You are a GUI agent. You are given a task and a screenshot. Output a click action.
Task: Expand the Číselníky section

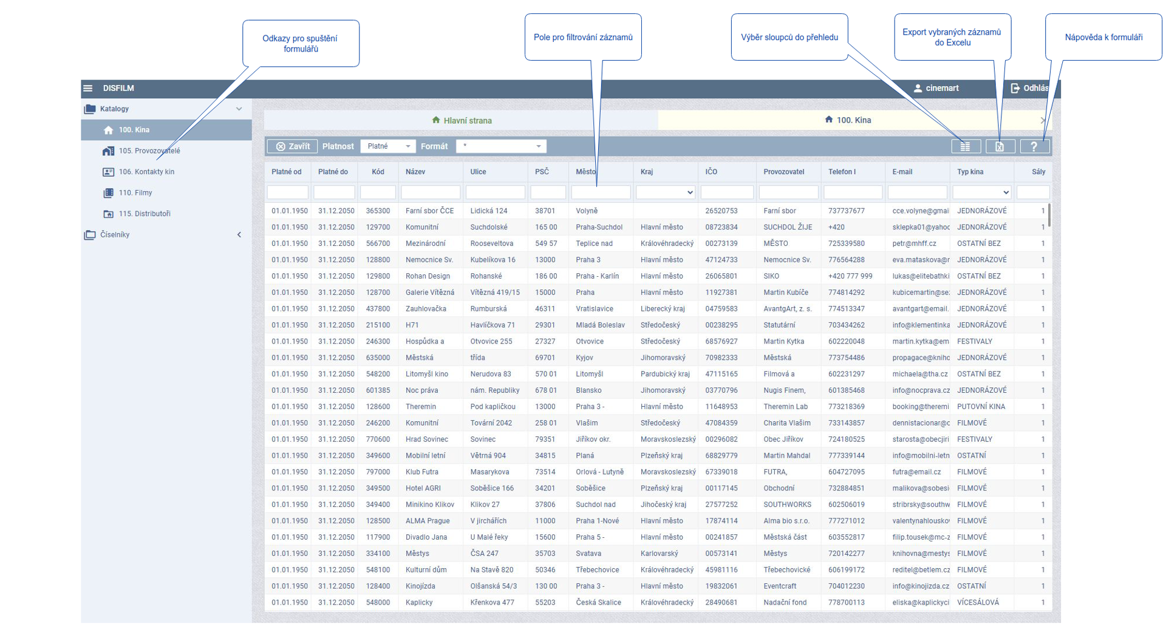point(239,235)
